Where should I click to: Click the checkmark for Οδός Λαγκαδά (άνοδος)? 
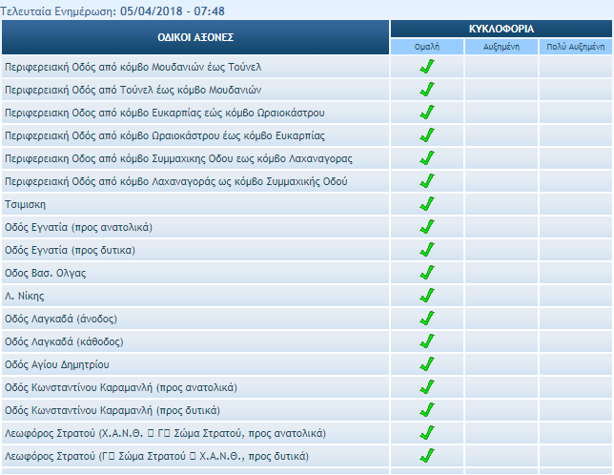coord(427,319)
